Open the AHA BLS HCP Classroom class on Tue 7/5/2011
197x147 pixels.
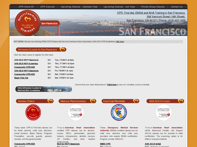point(26,60)
